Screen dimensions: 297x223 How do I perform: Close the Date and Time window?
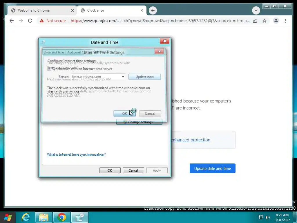(x=165, y=41)
